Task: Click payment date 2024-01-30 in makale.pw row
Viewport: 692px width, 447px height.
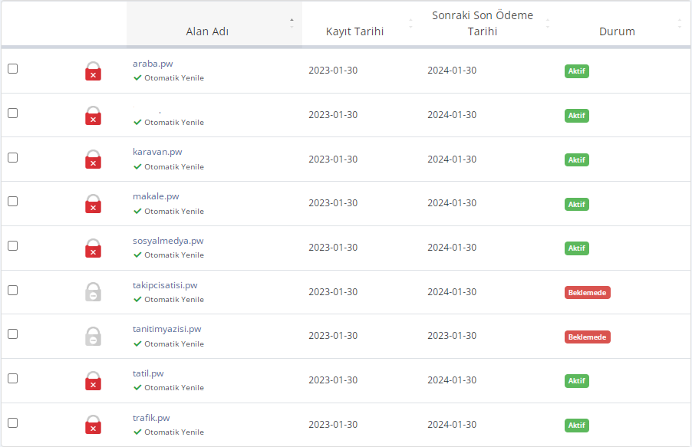Action: pyautogui.click(x=452, y=203)
